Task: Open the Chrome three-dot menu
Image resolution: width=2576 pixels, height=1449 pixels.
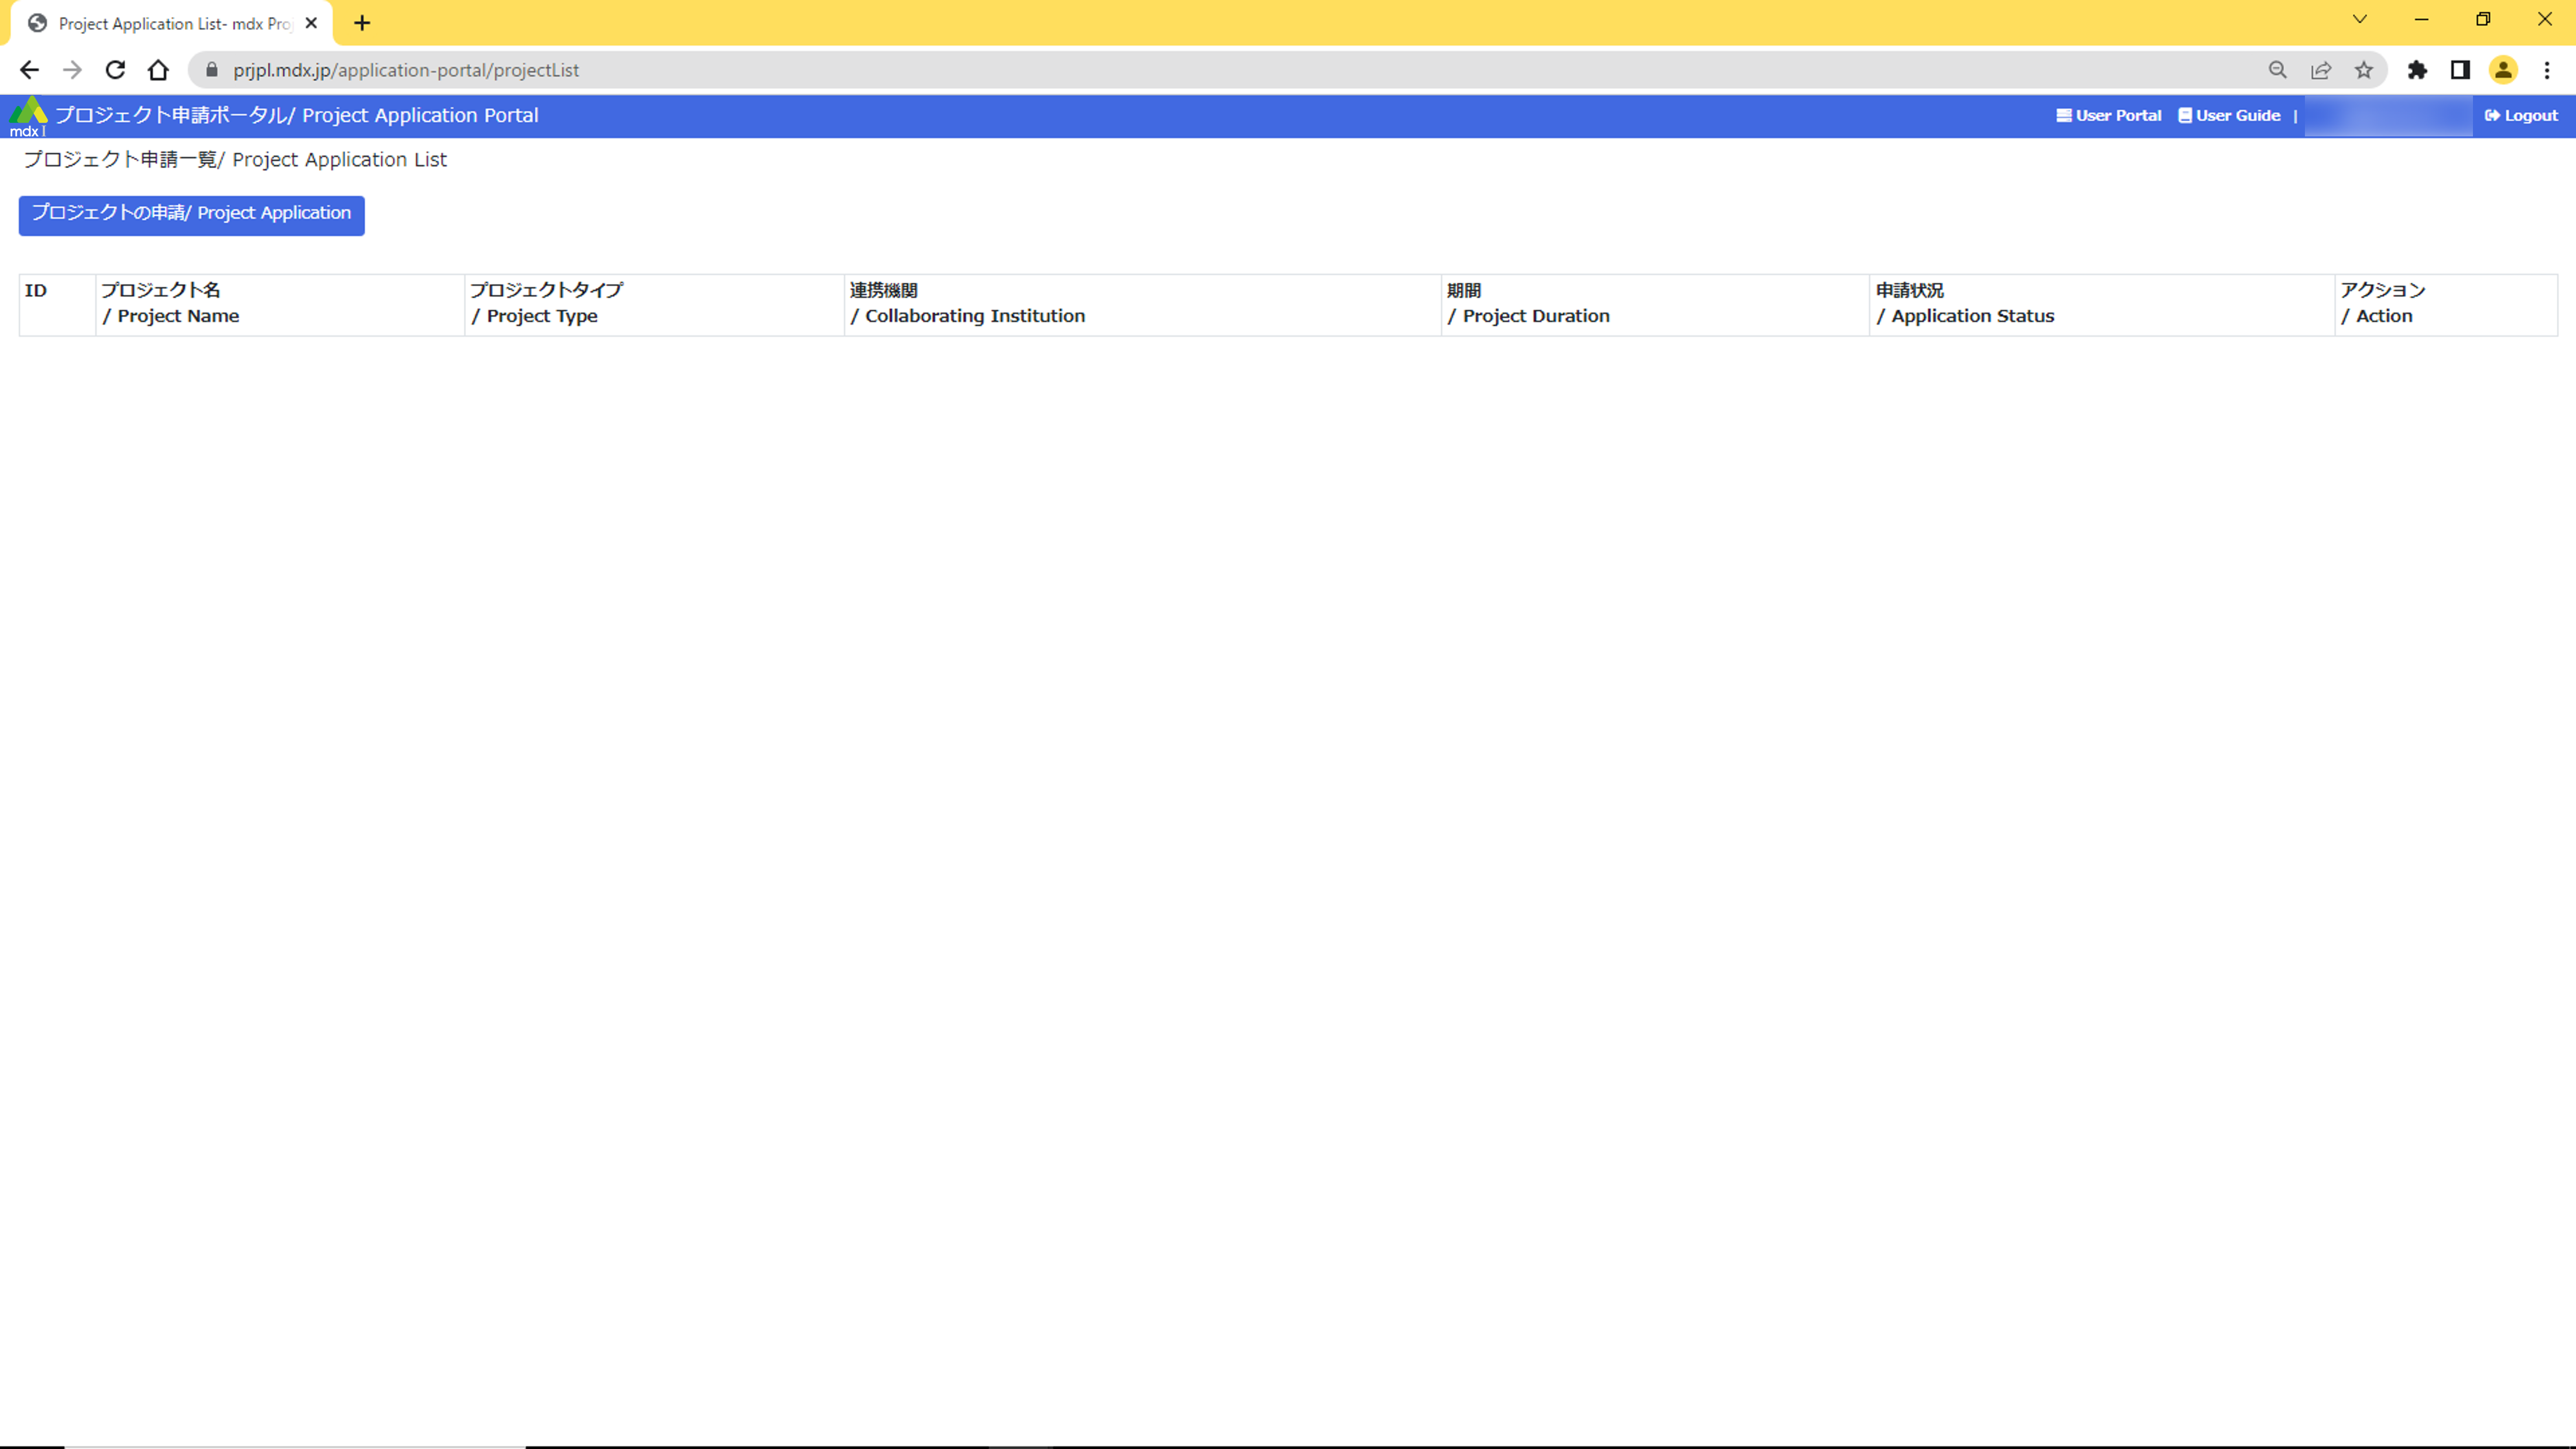Action: click(2547, 70)
